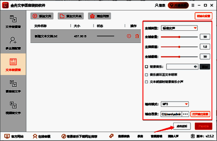Open the 多主播配音 sidebar section

click(13, 43)
